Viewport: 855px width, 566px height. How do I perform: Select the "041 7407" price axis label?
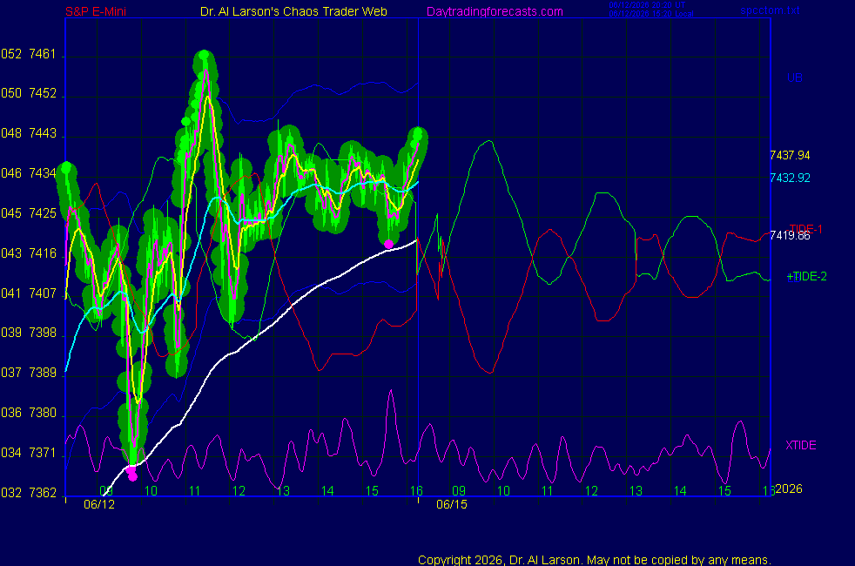pyautogui.click(x=29, y=293)
